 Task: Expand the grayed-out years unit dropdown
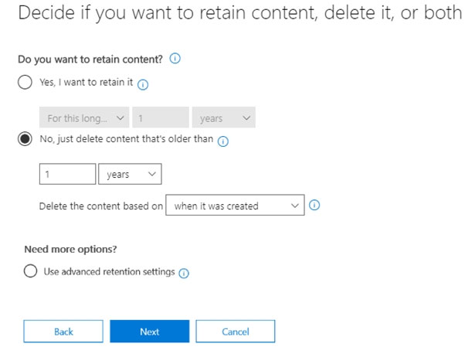(223, 117)
